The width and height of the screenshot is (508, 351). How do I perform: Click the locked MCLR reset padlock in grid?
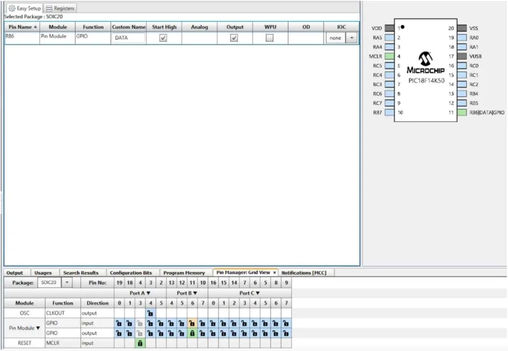pos(140,343)
